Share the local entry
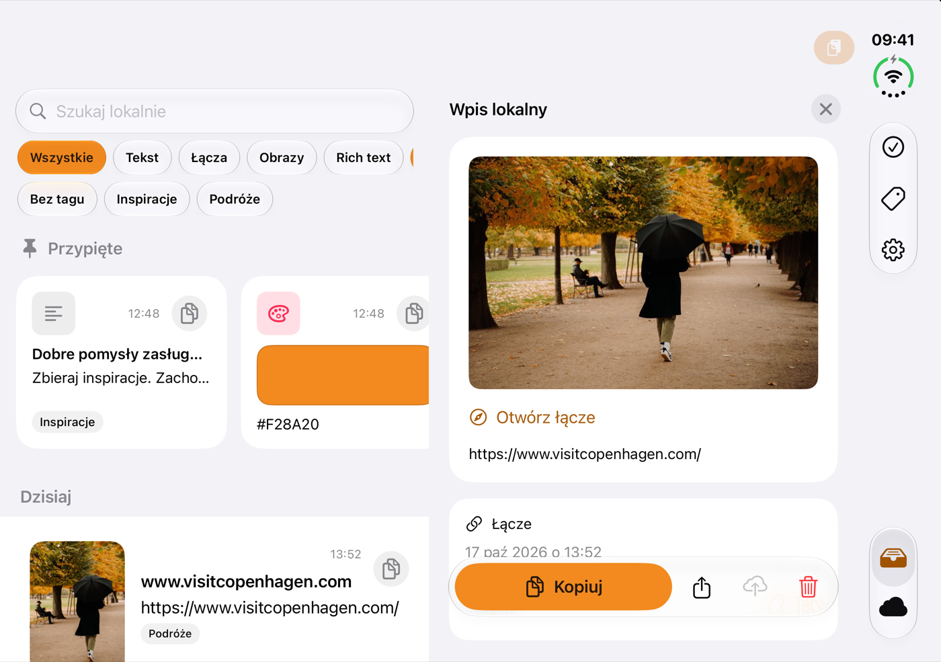This screenshot has width=941, height=662. (x=702, y=587)
